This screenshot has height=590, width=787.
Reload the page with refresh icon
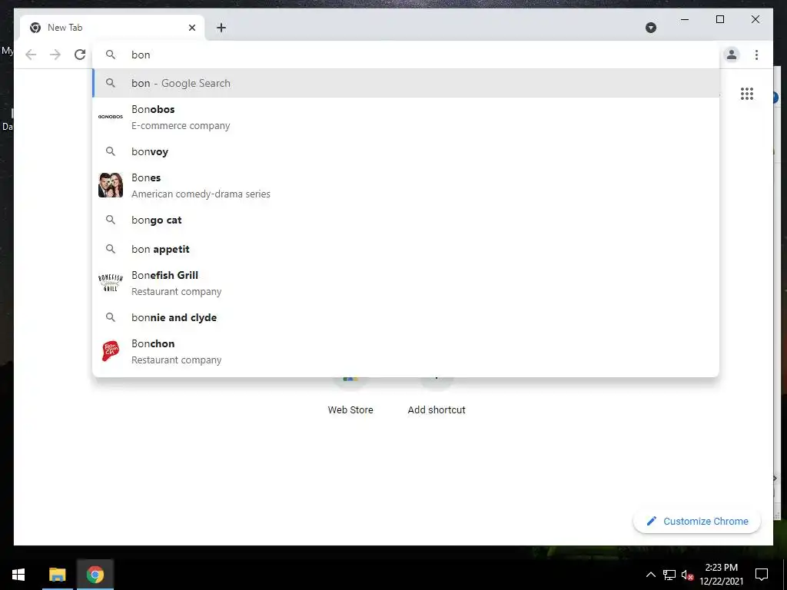pos(80,55)
